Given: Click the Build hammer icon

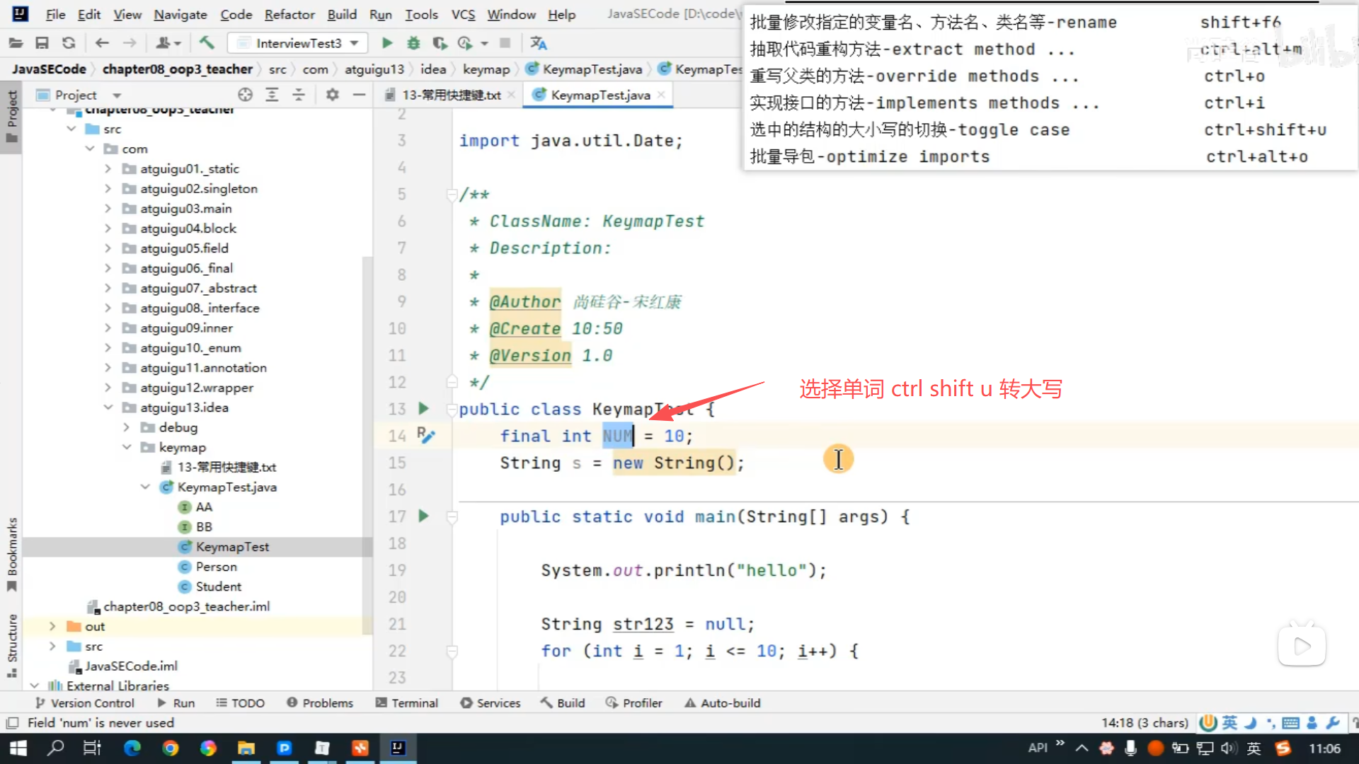Looking at the screenshot, I should [207, 43].
